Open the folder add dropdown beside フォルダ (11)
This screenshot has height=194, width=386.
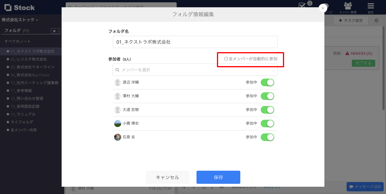(x=55, y=31)
